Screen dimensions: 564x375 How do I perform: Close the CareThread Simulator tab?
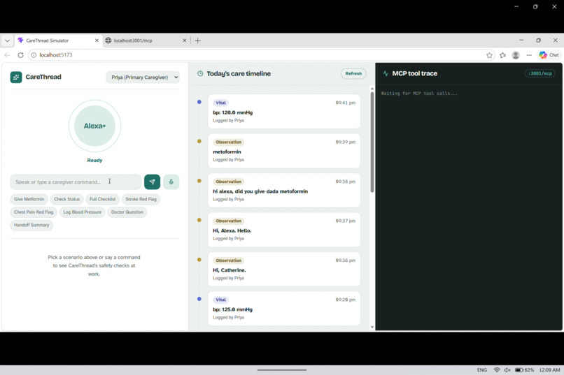point(97,41)
